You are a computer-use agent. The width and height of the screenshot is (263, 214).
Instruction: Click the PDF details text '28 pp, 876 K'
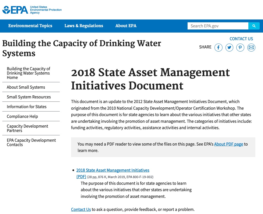coord(97,177)
